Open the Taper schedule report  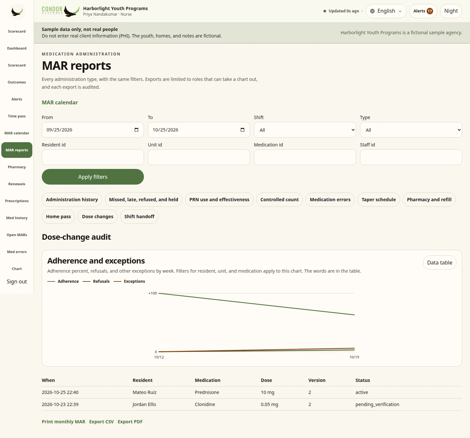pyautogui.click(x=379, y=200)
